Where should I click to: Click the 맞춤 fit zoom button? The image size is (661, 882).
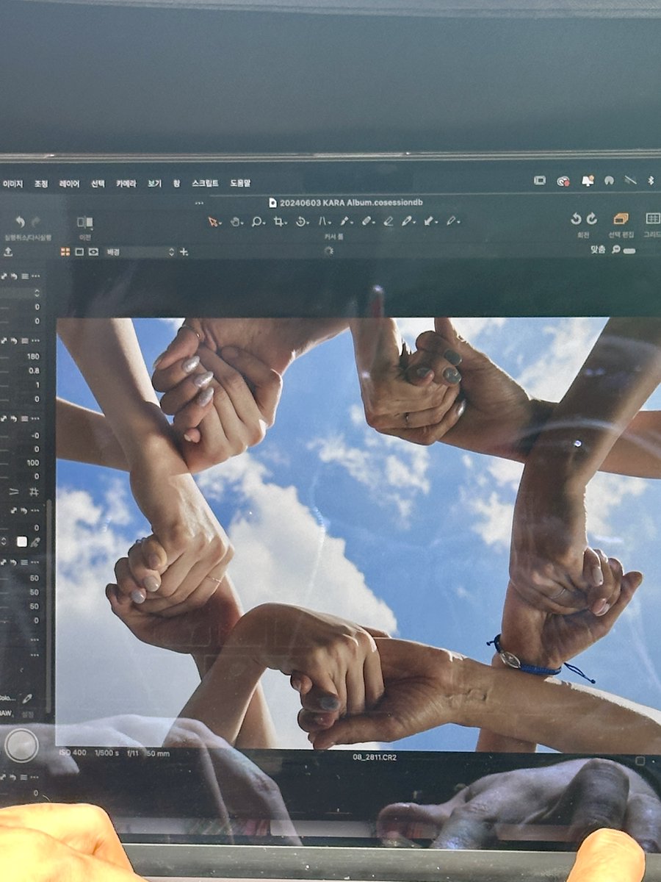[x=598, y=250]
